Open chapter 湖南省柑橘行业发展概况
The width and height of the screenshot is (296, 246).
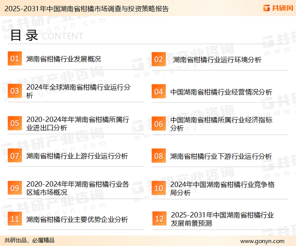[64, 59]
